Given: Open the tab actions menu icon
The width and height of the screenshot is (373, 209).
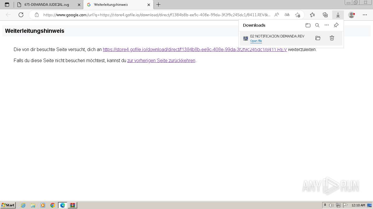Looking at the screenshot, I should pos(7,5).
